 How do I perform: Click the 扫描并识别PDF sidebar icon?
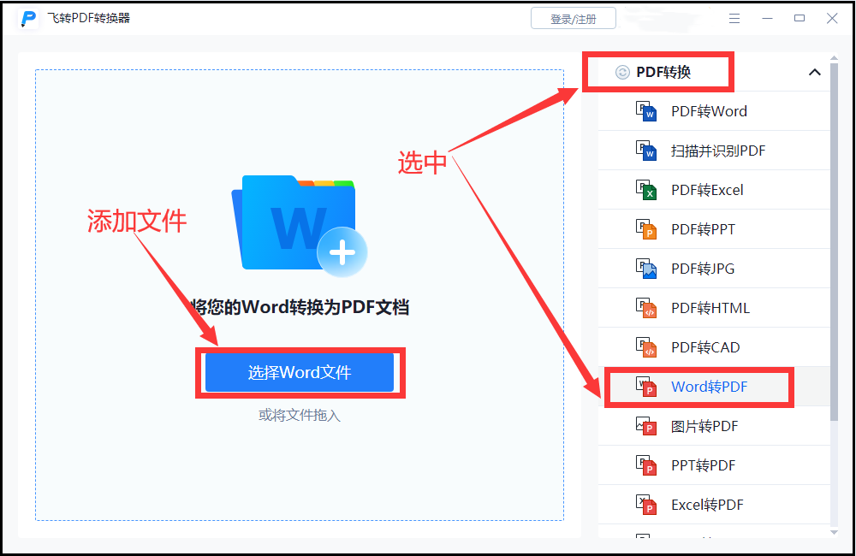tap(645, 150)
